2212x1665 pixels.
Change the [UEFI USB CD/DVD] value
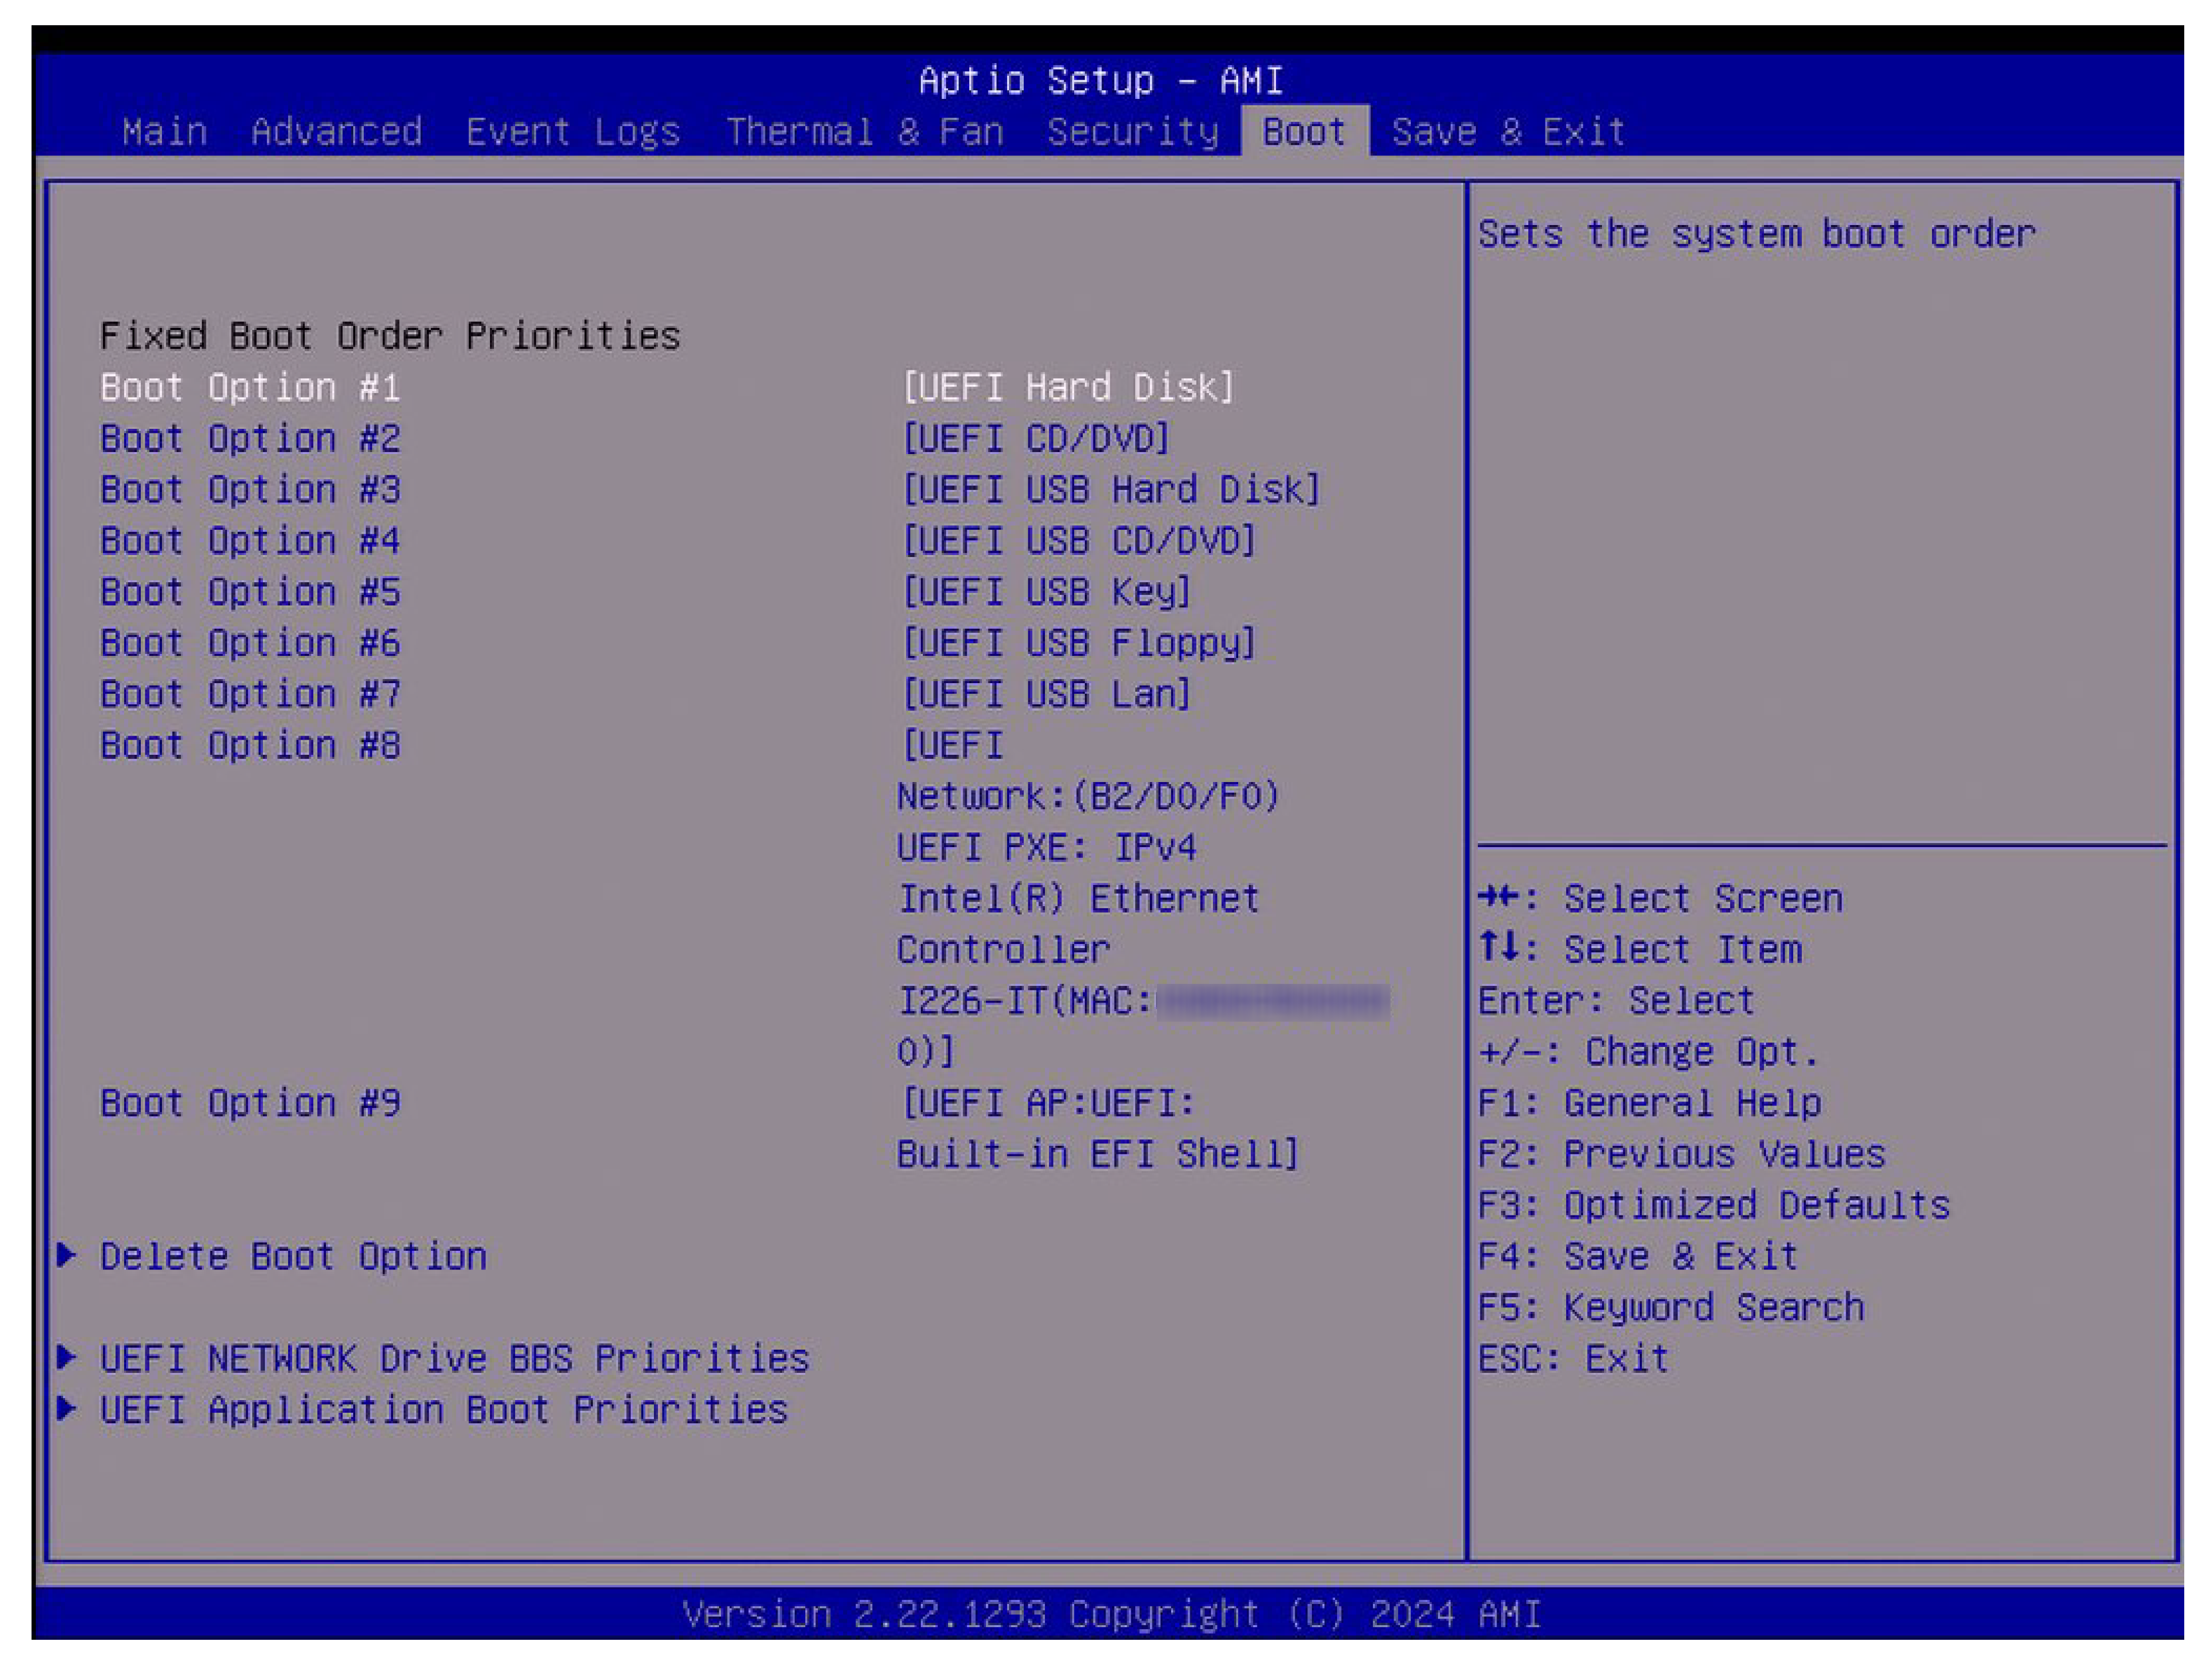[x=1079, y=540]
